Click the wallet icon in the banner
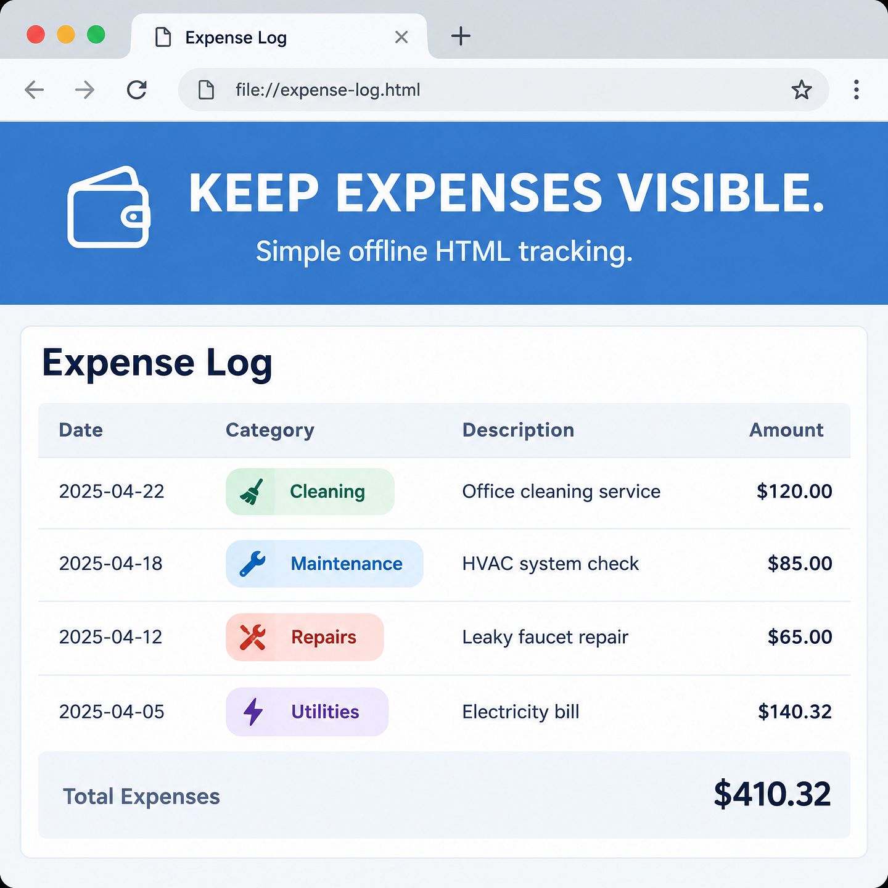 (x=109, y=207)
